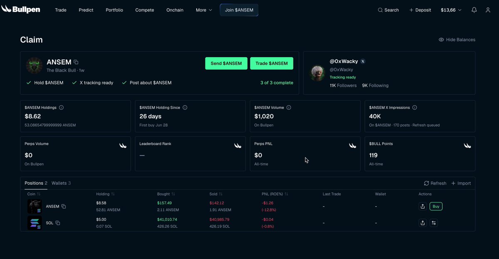Click the $41,010.74 bought value
The height and width of the screenshot is (259, 499).
(167, 220)
